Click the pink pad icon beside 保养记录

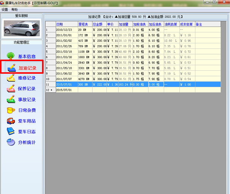point(11,89)
